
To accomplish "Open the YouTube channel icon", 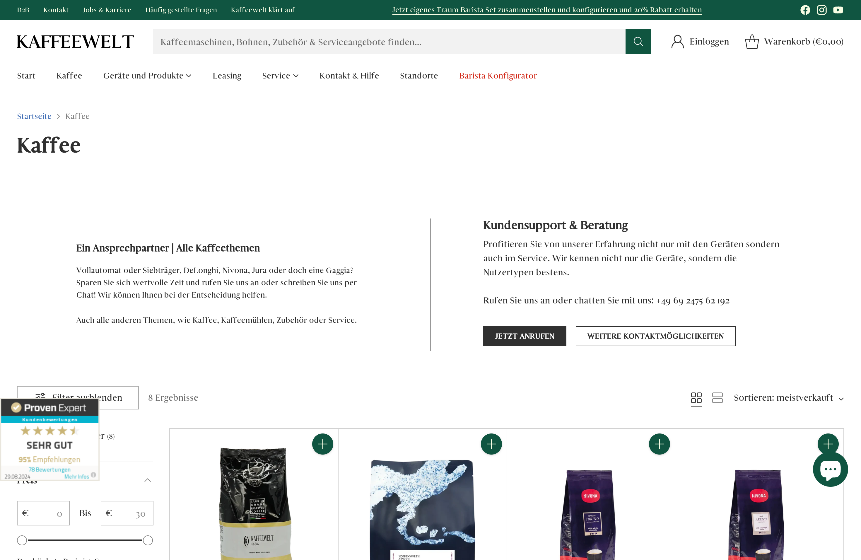I will (x=838, y=10).
